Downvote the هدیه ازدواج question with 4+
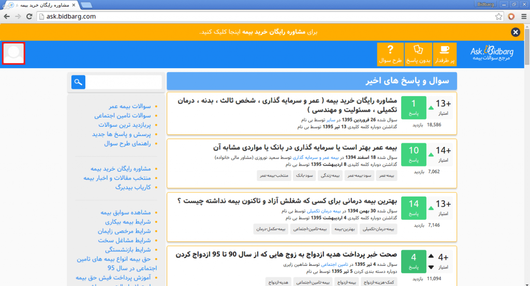 431,267
